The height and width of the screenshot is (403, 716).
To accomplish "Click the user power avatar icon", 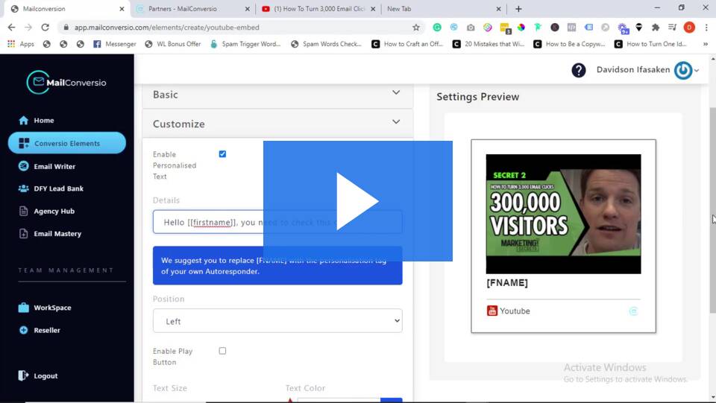I will coord(683,70).
